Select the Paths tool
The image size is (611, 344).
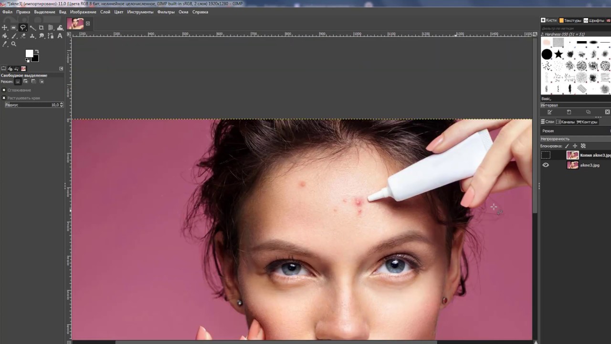(x=51, y=36)
